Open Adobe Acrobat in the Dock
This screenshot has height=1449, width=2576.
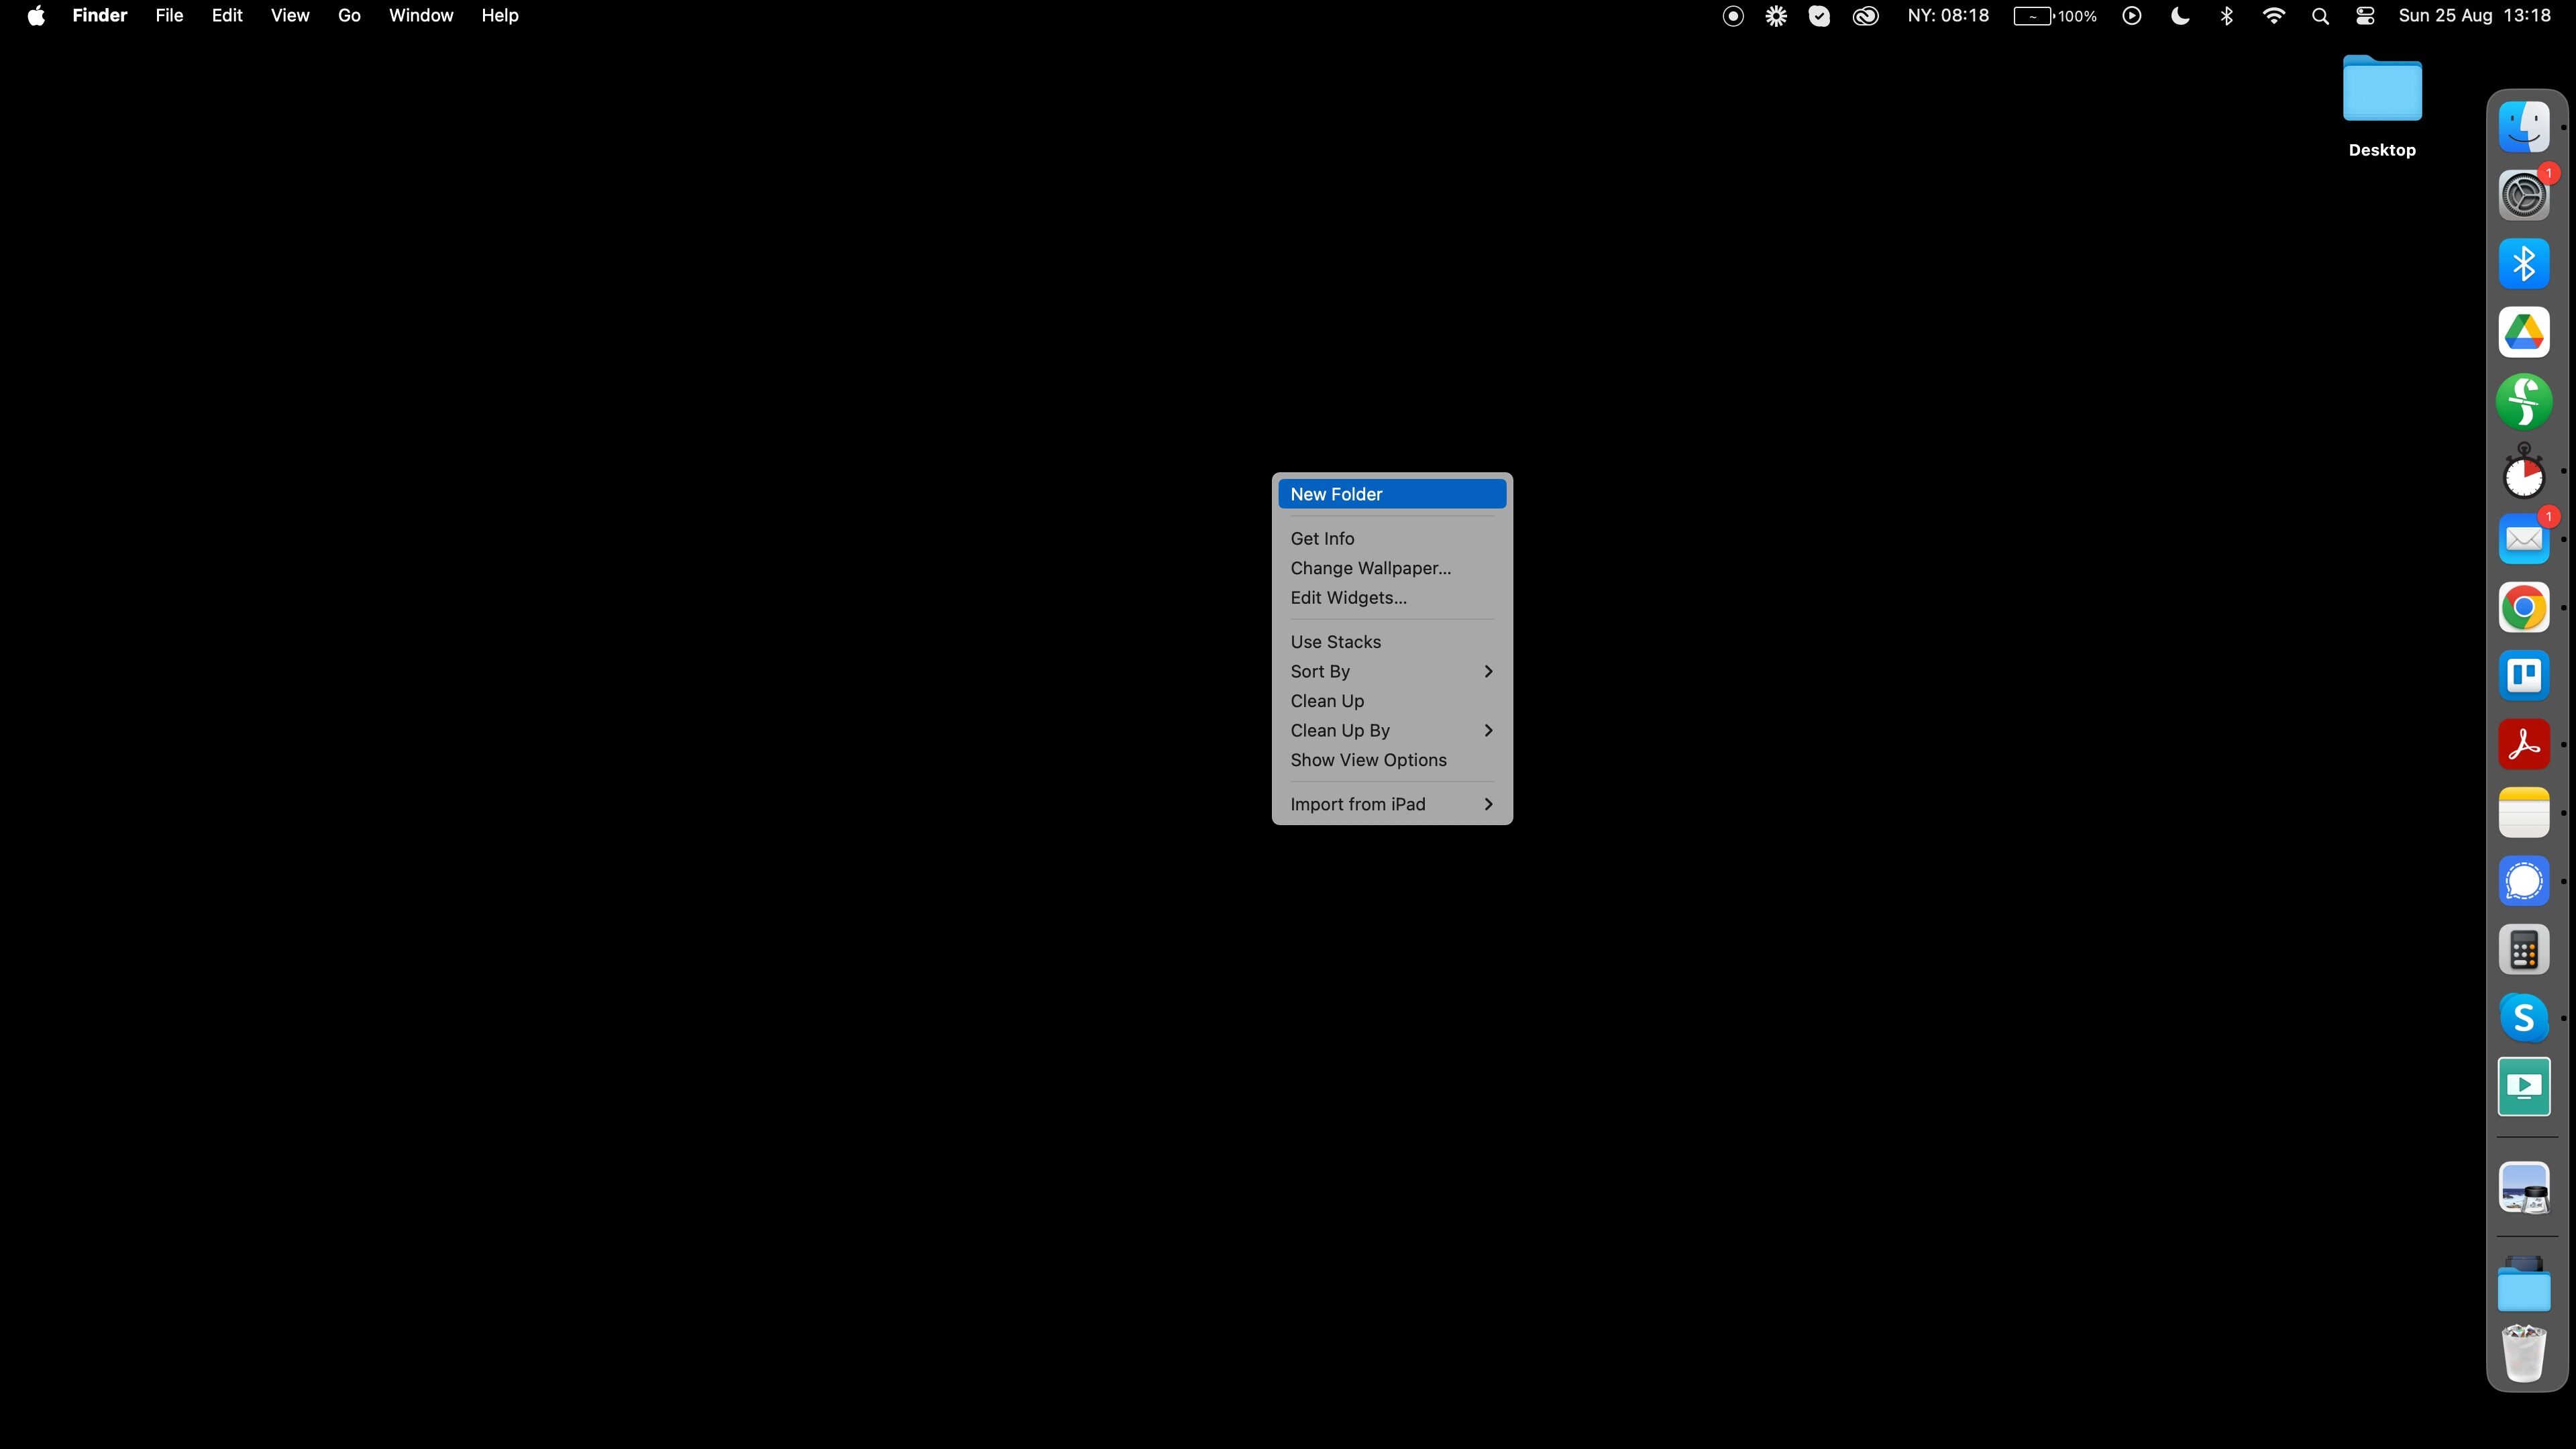click(2523, 744)
